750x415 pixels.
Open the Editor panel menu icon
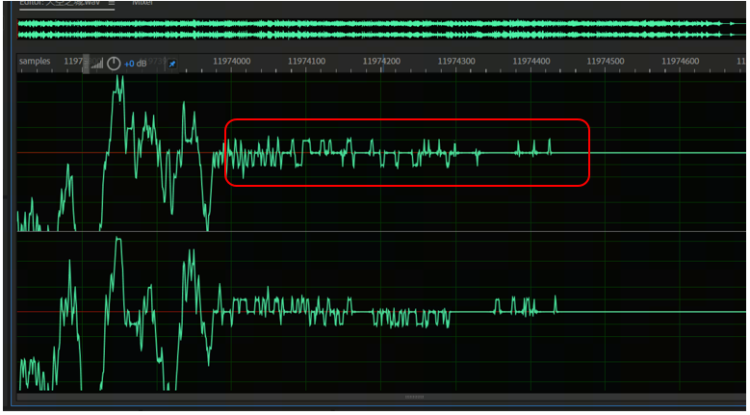coord(112,2)
